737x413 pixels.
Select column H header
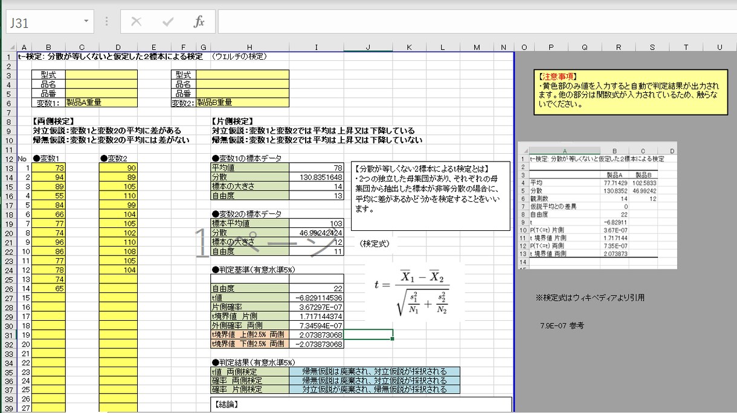tap(249, 47)
